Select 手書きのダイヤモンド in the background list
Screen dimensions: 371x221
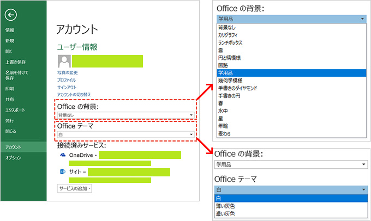pyautogui.click(x=291, y=88)
